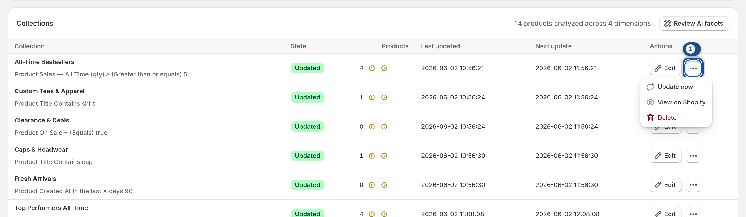Click the warning icon for Clearance & Deals
The height and width of the screenshot is (217, 746).
[x=371, y=127]
